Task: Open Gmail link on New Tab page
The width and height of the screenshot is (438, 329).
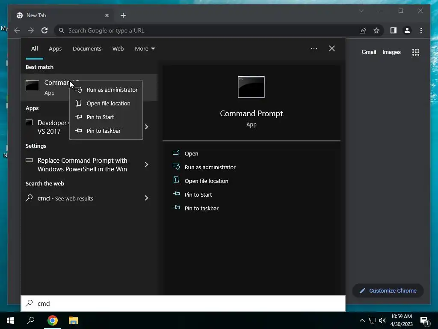Action: pos(369,52)
